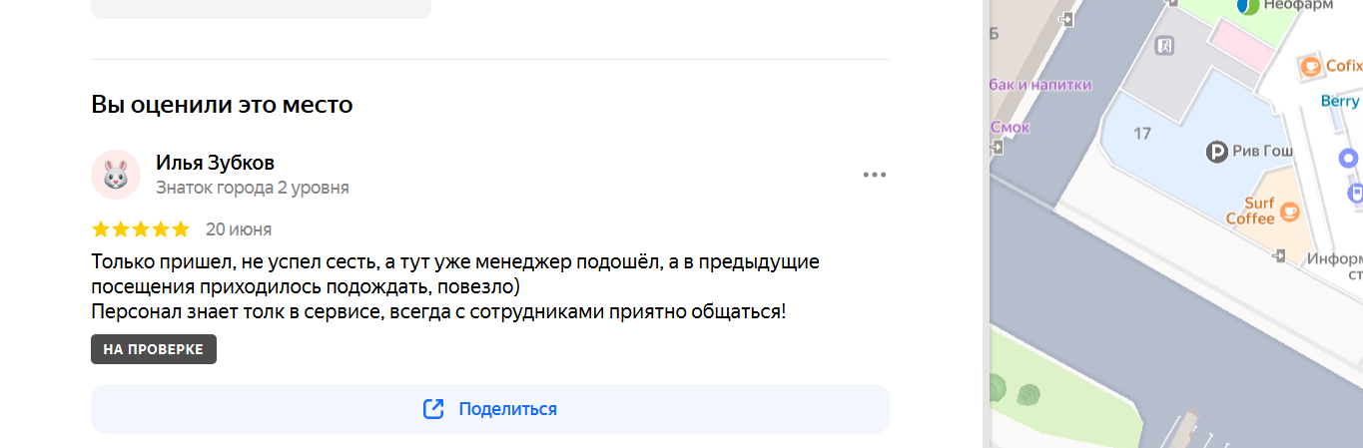Open the Berry place label on the map
Image resolution: width=1363 pixels, height=448 pixels.
pos(1340,101)
